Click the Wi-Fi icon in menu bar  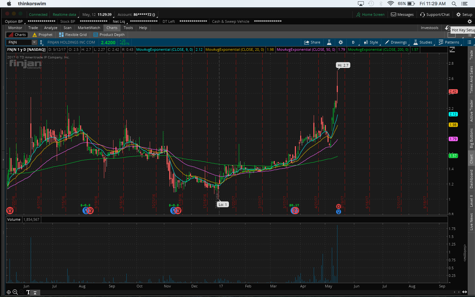coord(391,4)
